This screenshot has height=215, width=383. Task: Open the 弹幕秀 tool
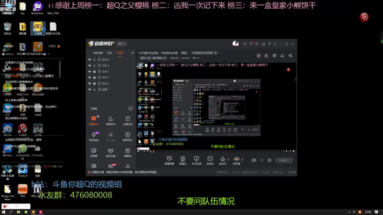point(127,152)
